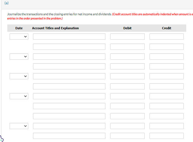Open the second Date dropdown
Viewport: 193px width, 142px height.
19,57
